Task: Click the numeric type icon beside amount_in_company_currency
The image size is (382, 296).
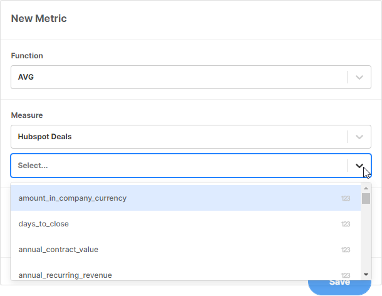Action: coord(346,198)
